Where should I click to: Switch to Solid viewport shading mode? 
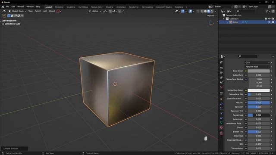pos(205,11)
